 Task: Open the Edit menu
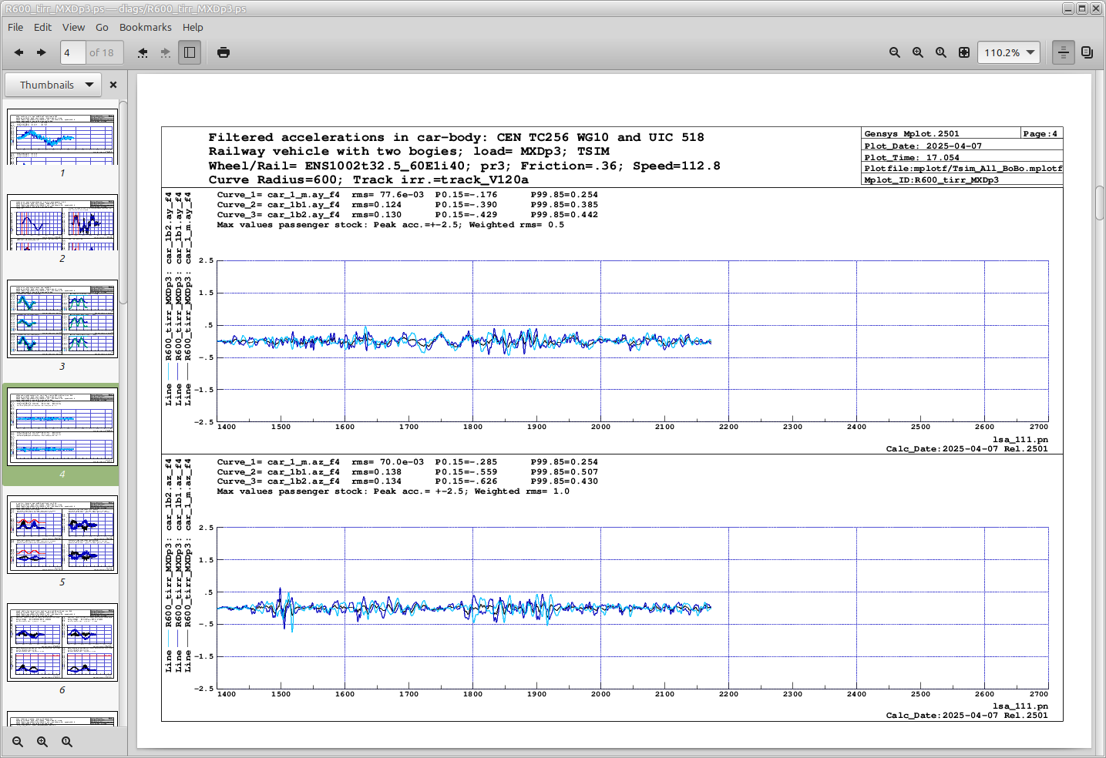[x=42, y=27]
